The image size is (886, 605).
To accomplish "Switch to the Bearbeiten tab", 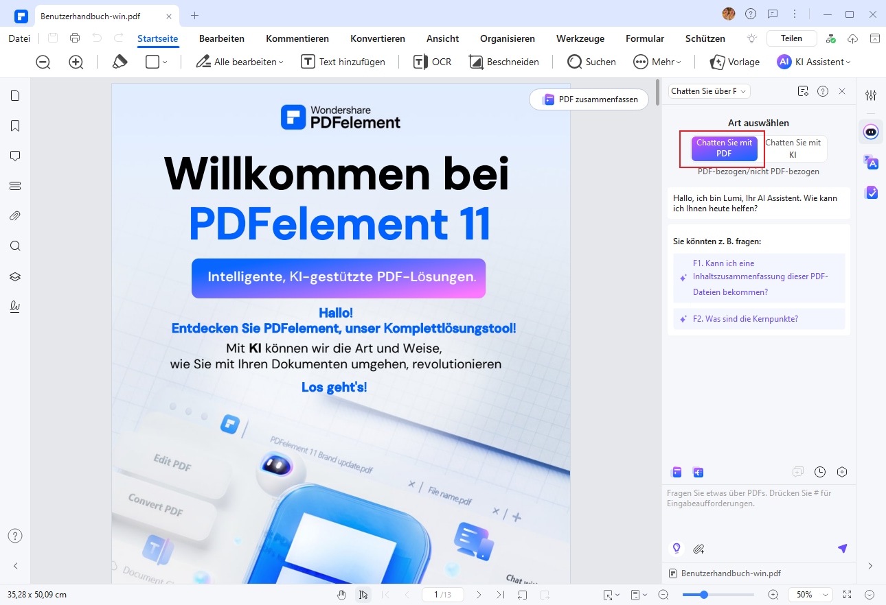I will (222, 38).
